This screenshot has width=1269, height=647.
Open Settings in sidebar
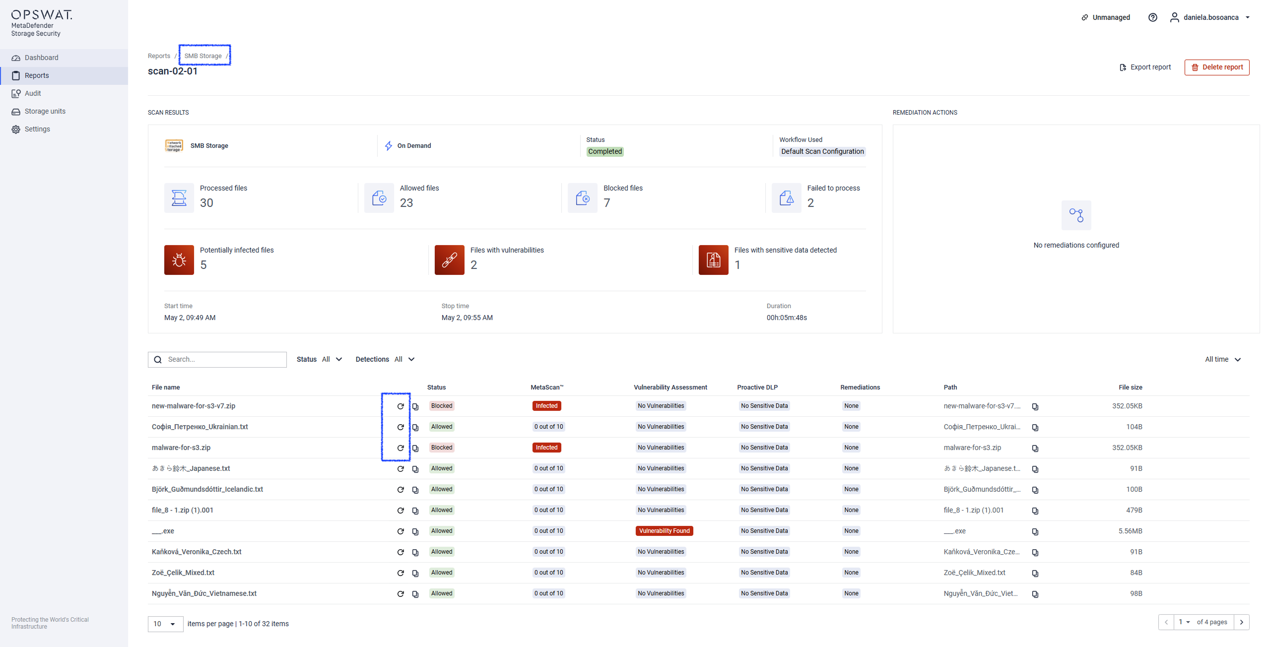click(x=64, y=129)
